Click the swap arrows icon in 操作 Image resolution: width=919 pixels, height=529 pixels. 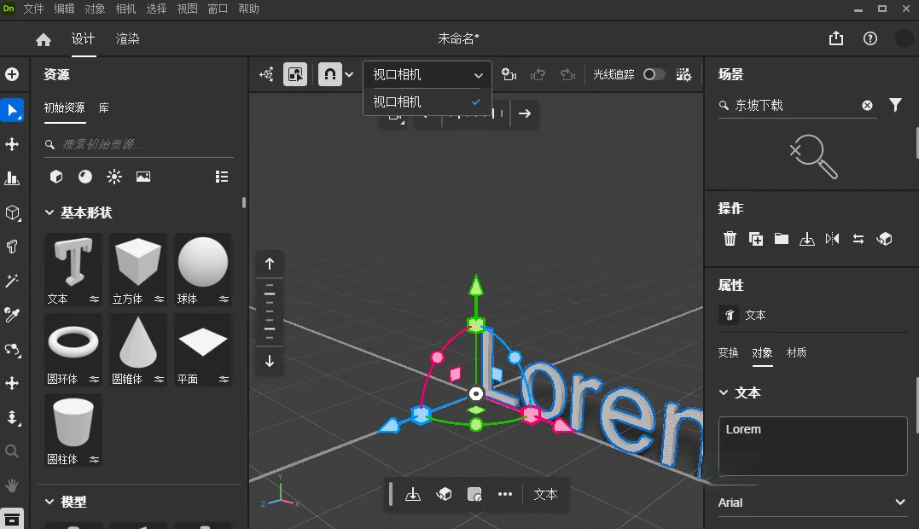coord(858,238)
